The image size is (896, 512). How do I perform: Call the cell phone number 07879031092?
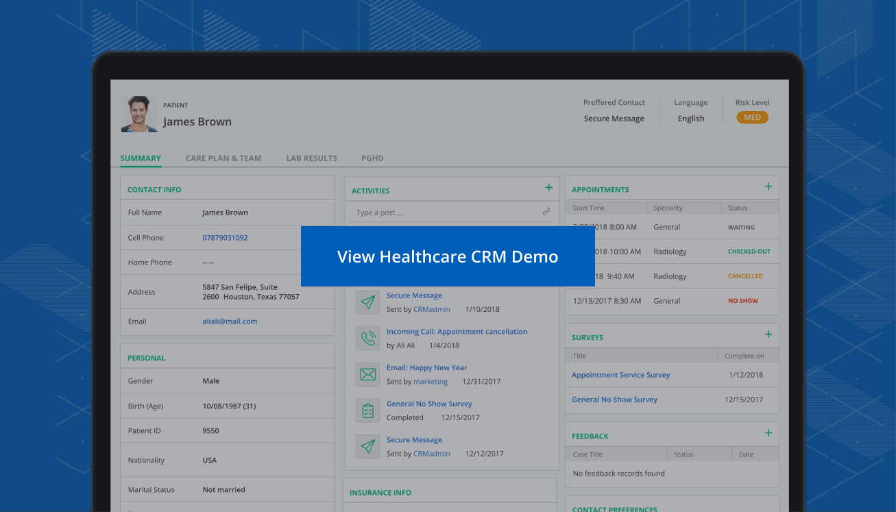pyautogui.click(x=225, y=237)
